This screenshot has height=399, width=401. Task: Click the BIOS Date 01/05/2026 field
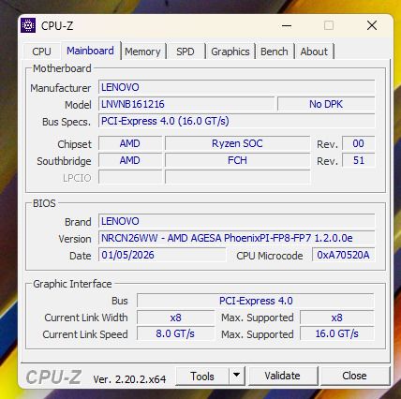click(x=162, y=255)
